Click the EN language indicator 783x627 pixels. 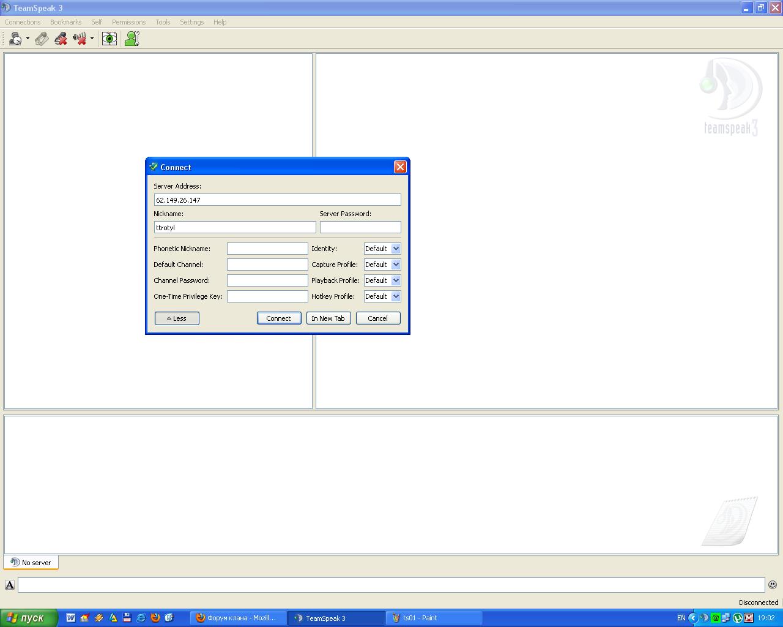(681, 618)
